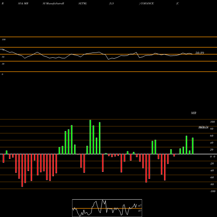Click the 47 value in mini chart
Image resolution: width=217 pixels, height=217 pixels.
(x=140, y=206)
